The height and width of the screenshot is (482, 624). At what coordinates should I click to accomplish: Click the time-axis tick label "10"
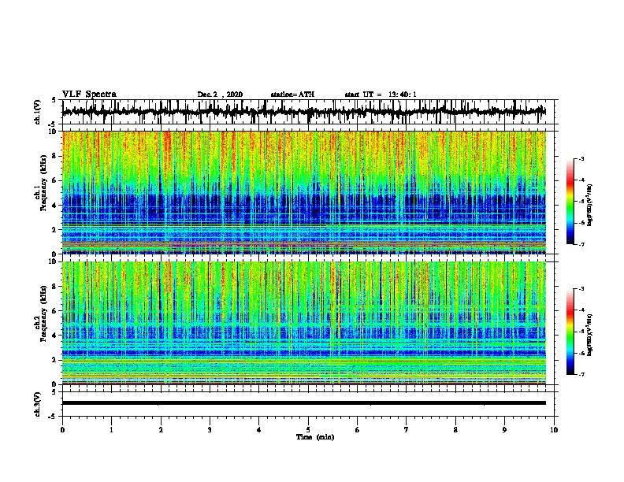(x=554, y=430)
